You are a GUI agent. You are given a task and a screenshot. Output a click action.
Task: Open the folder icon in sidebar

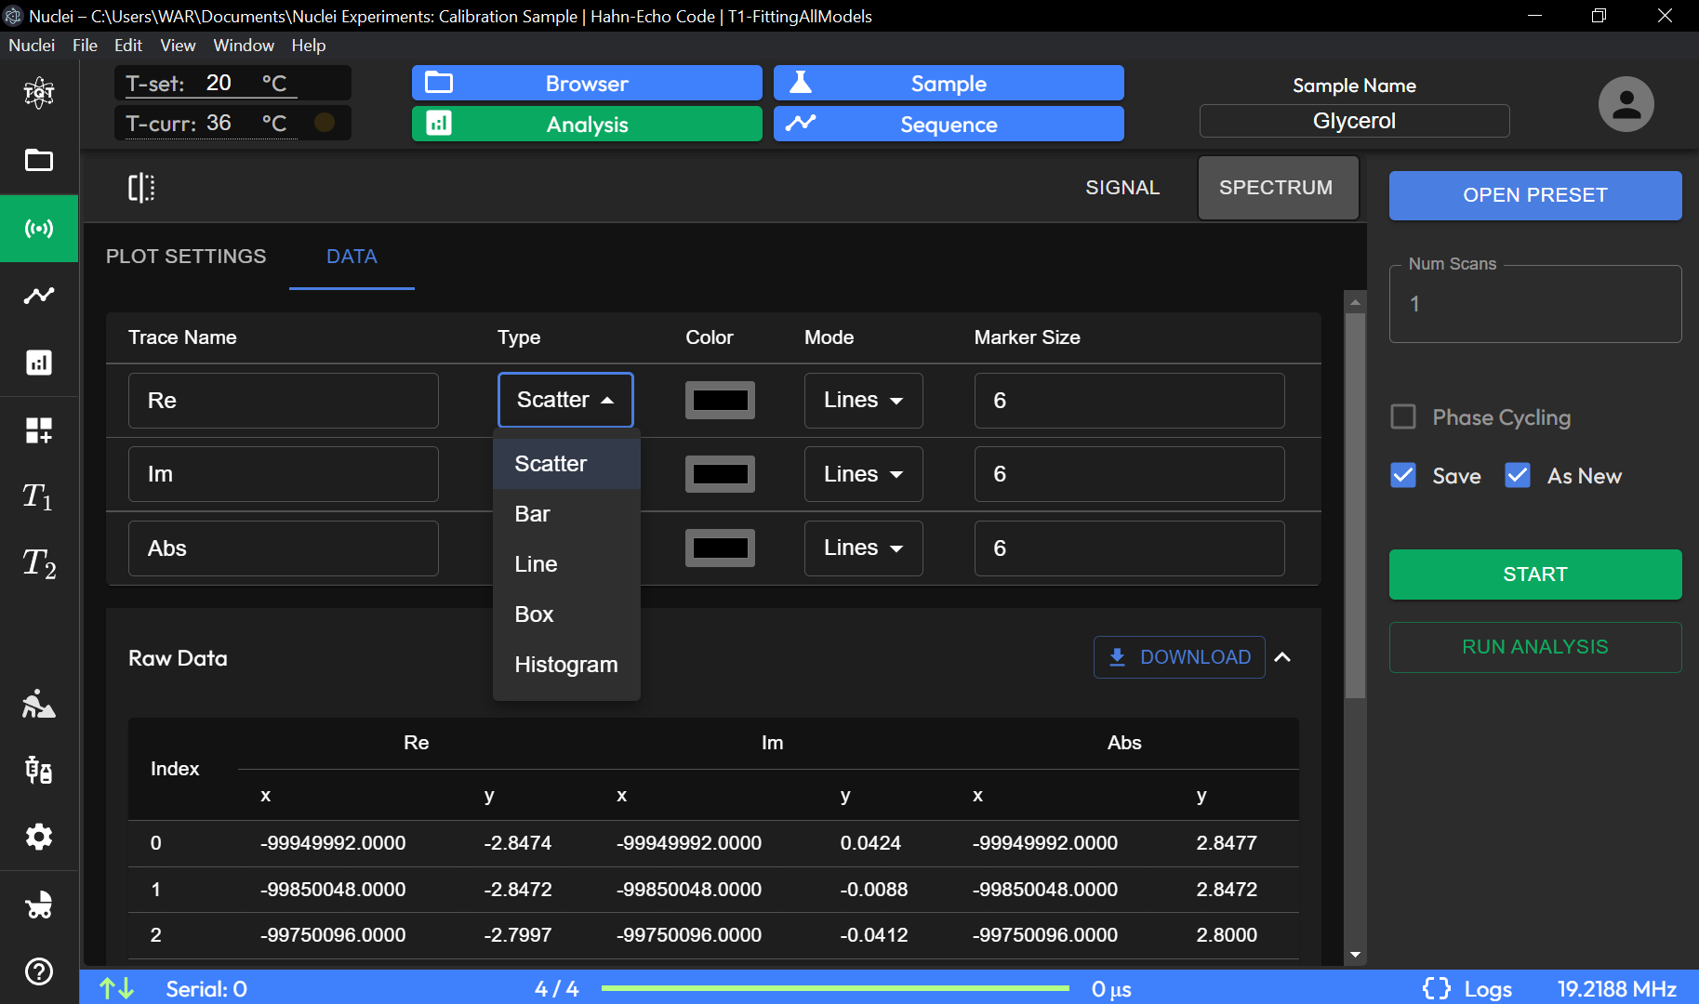[39, 160]
